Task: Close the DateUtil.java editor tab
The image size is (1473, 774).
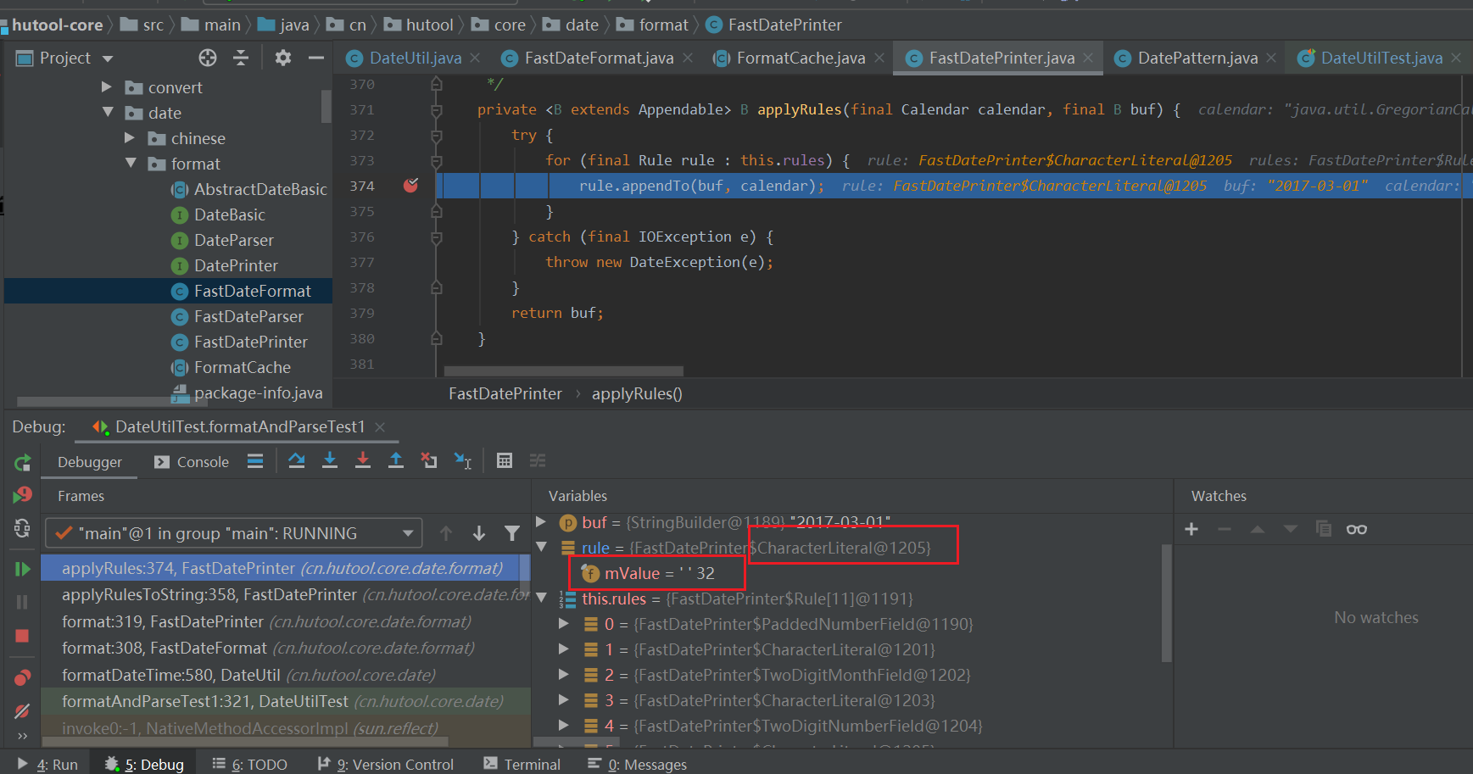Action: (x=475, y=58)
